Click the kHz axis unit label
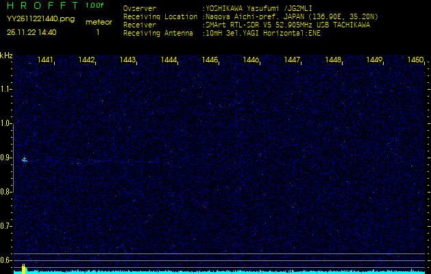This screenshot has height=274, width=431. click(x=6, y=55)
